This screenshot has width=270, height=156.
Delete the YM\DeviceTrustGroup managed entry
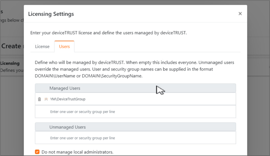[x=39, y=99]
